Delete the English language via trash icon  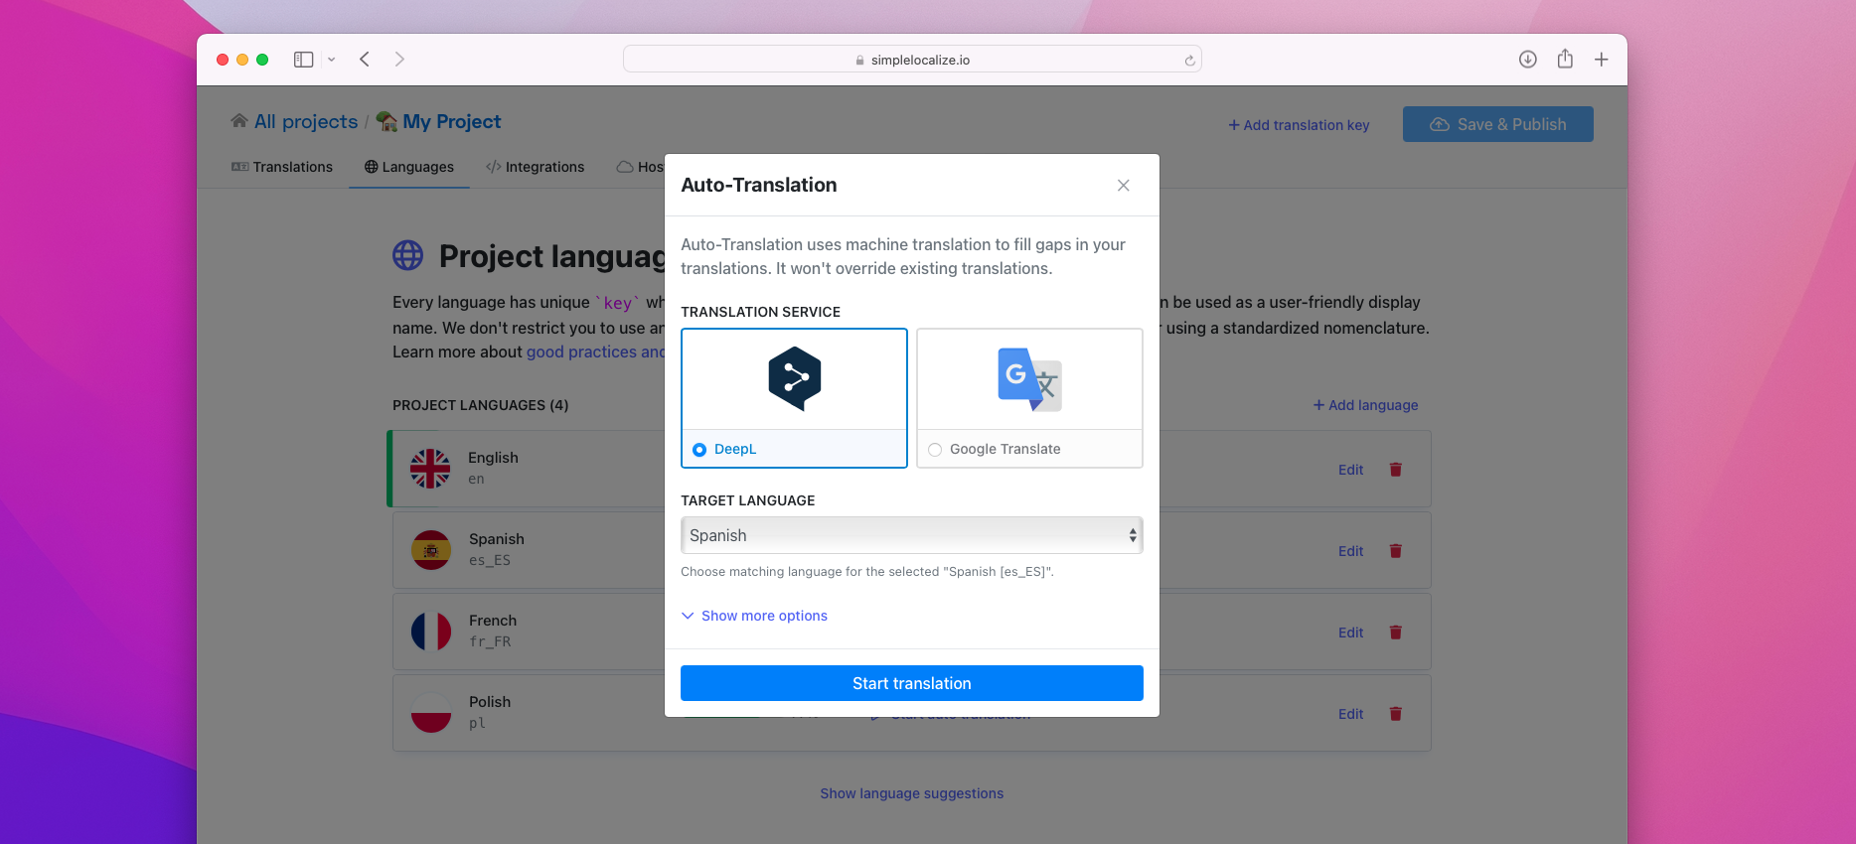pyautogui.click(x=1395, y=470)
